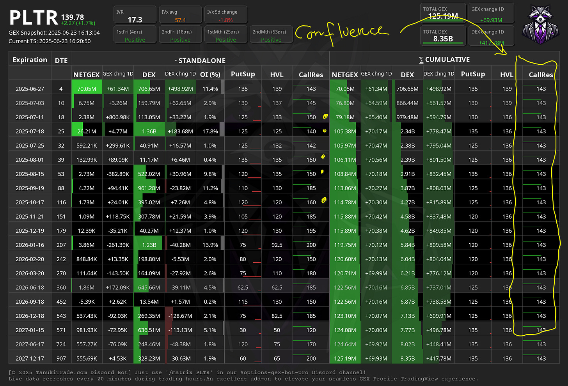Click the TOTAL GEX card
The width and height of the screenshot is (568, 386).
(443, 13)
